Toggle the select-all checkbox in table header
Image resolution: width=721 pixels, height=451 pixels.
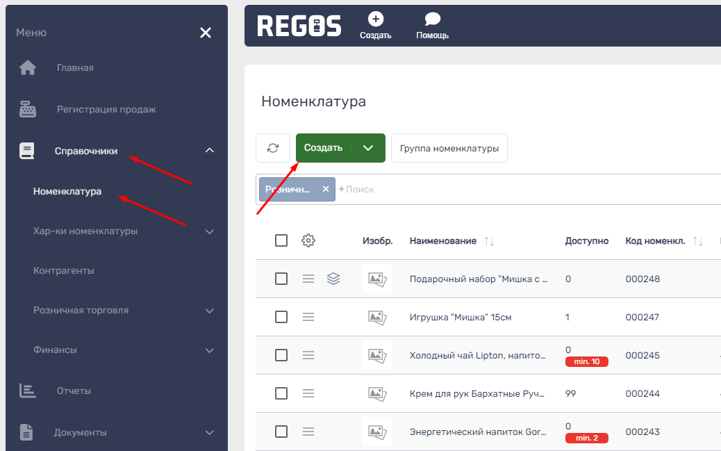pos(281,240)
